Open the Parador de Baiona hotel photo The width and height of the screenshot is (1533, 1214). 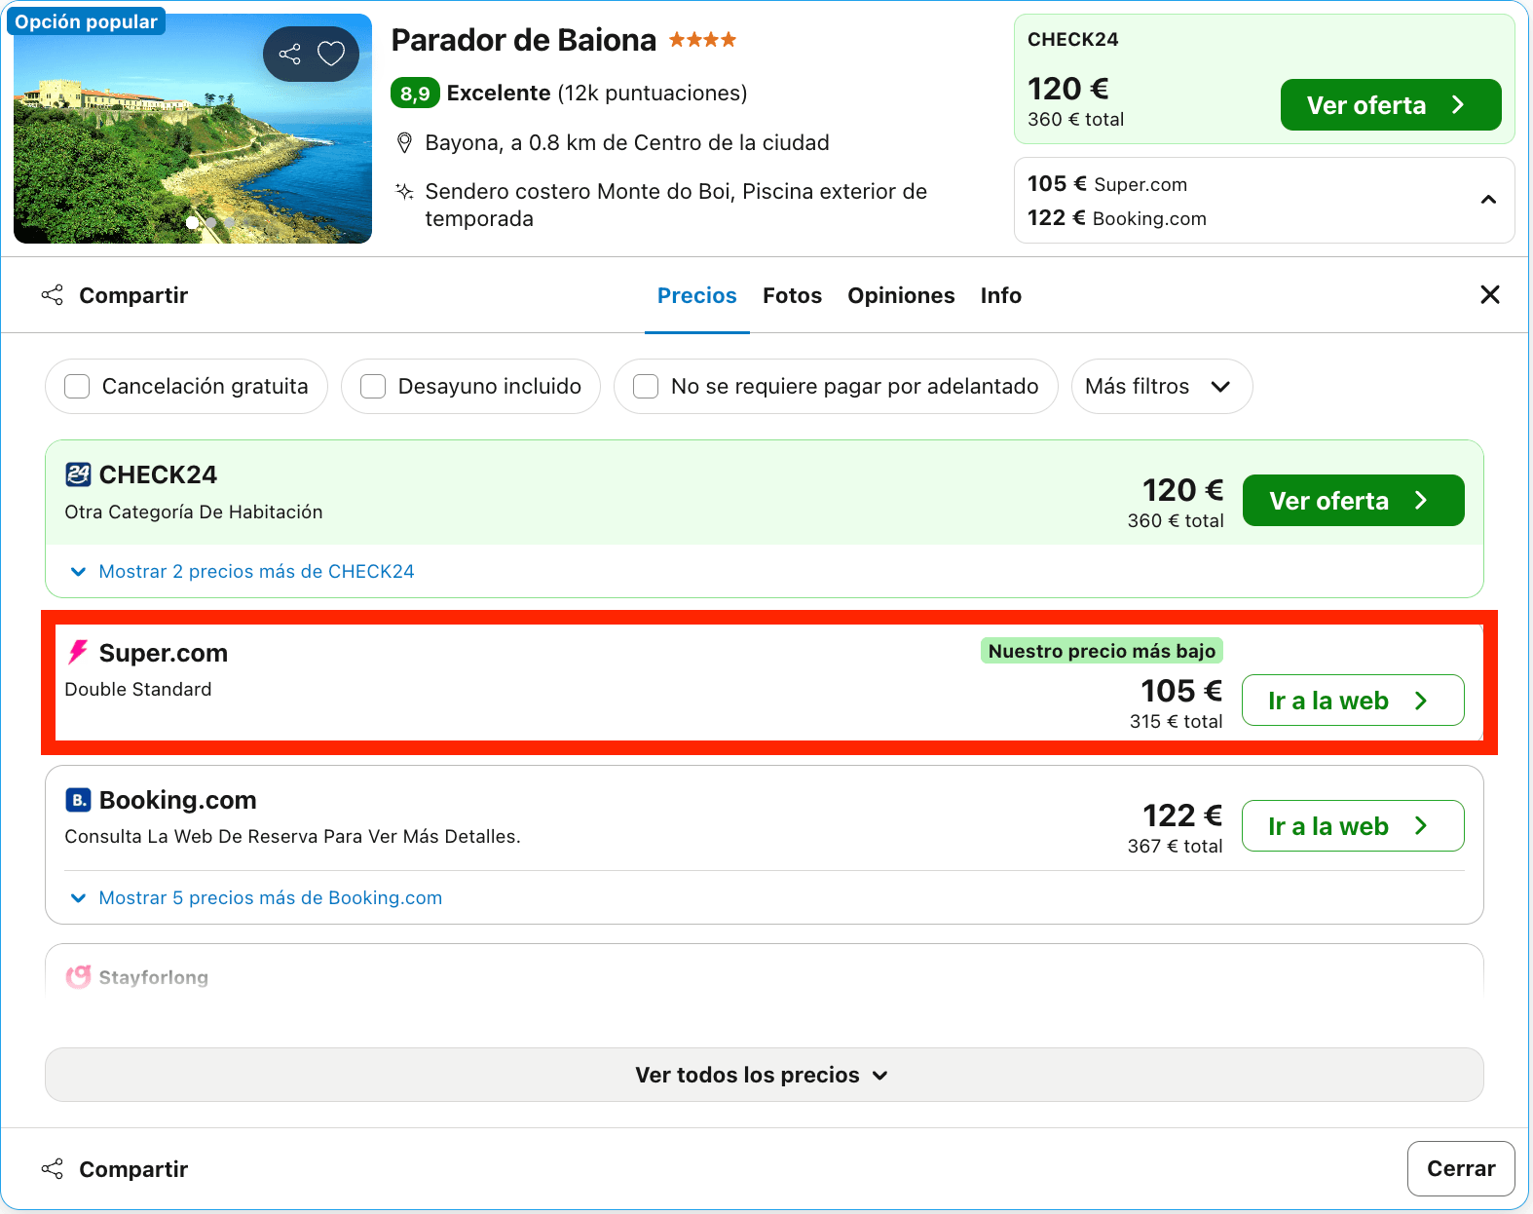click(x=193, y=129)
